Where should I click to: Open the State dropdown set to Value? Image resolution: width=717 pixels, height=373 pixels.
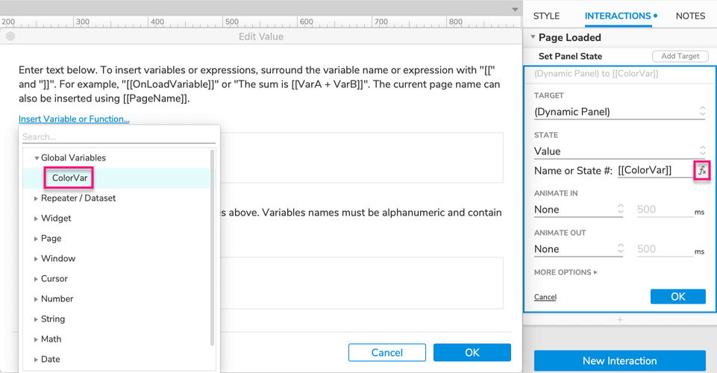[619, 151]
